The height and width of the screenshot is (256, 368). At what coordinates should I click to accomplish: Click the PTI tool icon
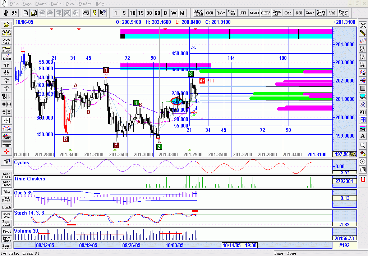coord(363,112)
